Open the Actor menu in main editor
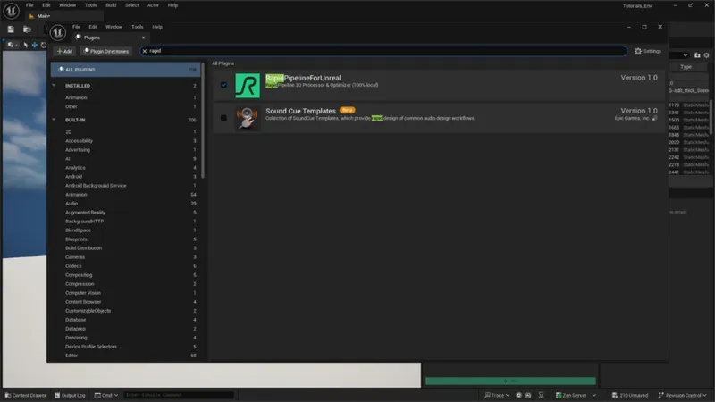 153,5
